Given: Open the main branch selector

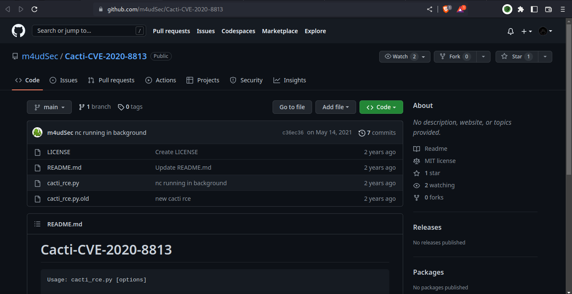Looking at the screenshot, I should click(49, 107).
